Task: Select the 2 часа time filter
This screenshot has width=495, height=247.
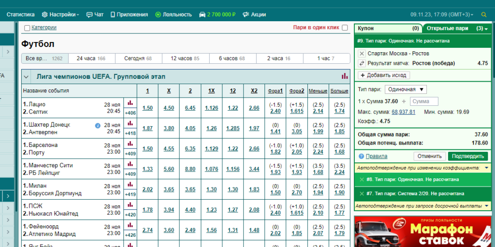Action: (280, 58)
